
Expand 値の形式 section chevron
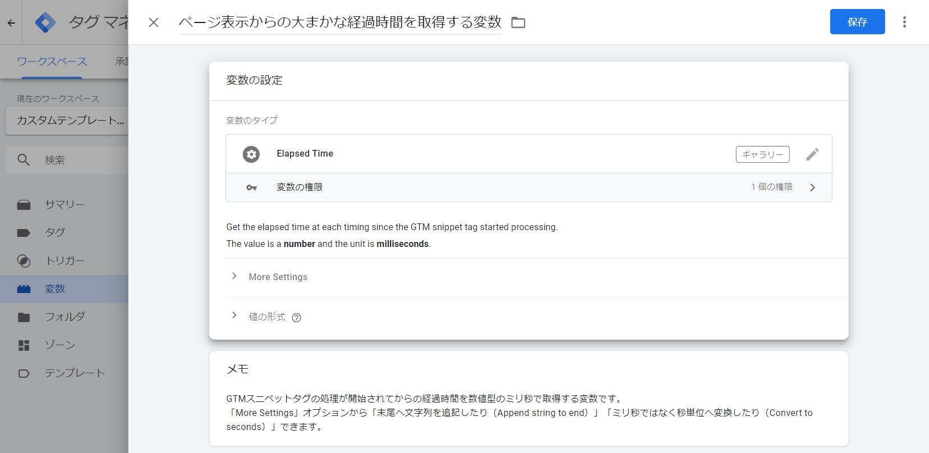(x=234, y=315)
